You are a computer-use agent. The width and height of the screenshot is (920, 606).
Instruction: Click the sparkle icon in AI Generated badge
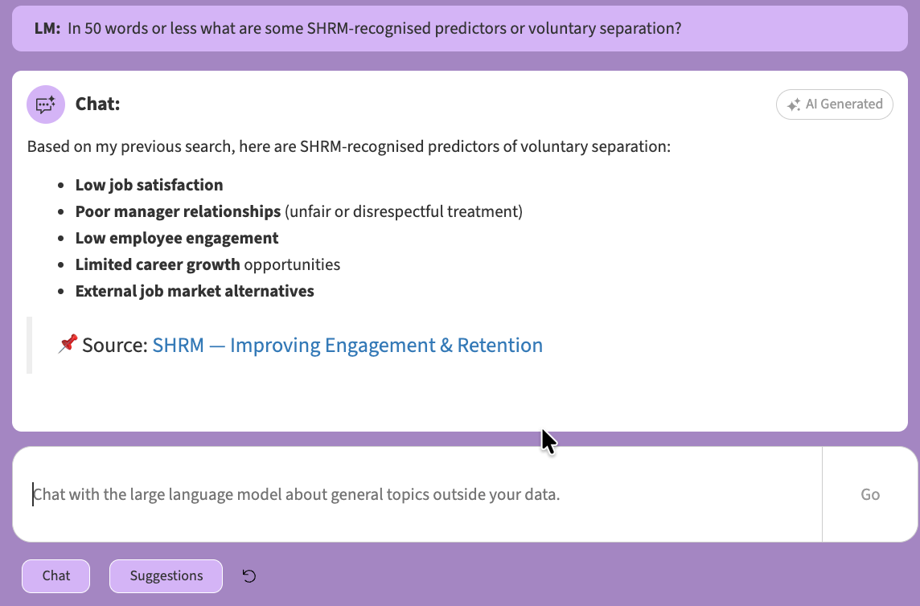794,105
